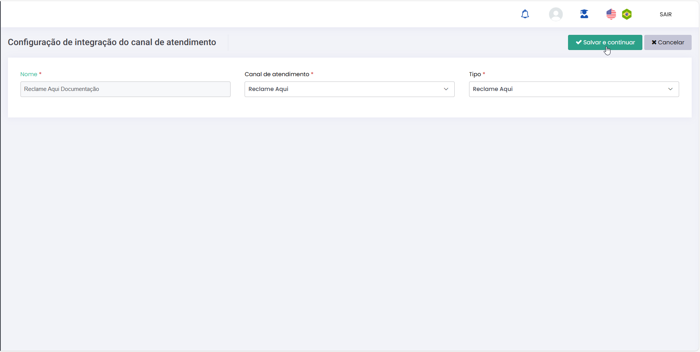Click the Canal de atendimento label
Viewport: 700px width, 352px height.
[277, 74]
